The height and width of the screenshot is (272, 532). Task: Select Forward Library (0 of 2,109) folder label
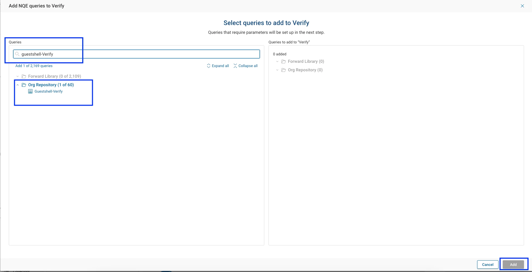[55, 76]
